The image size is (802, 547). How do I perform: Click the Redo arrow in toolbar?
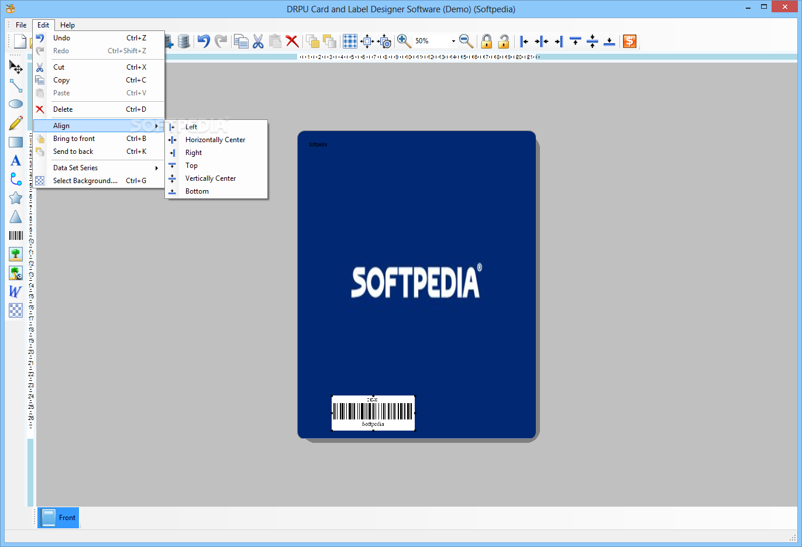(x=221, y=41)
